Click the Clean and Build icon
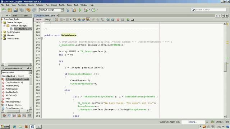The height and width of the screenshot is (129, 230). pos(74,10)
